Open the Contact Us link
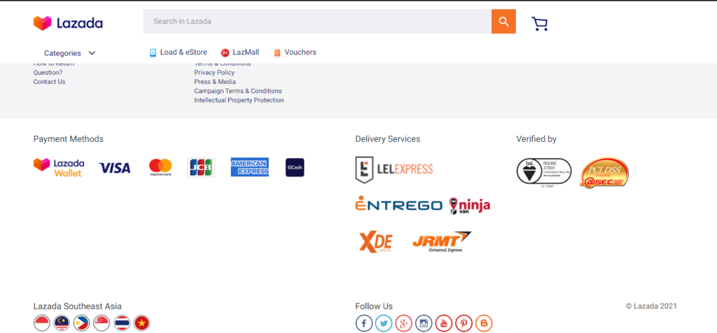Image resolution: width=717 pixels, height=333 pixels. [50, 82]
